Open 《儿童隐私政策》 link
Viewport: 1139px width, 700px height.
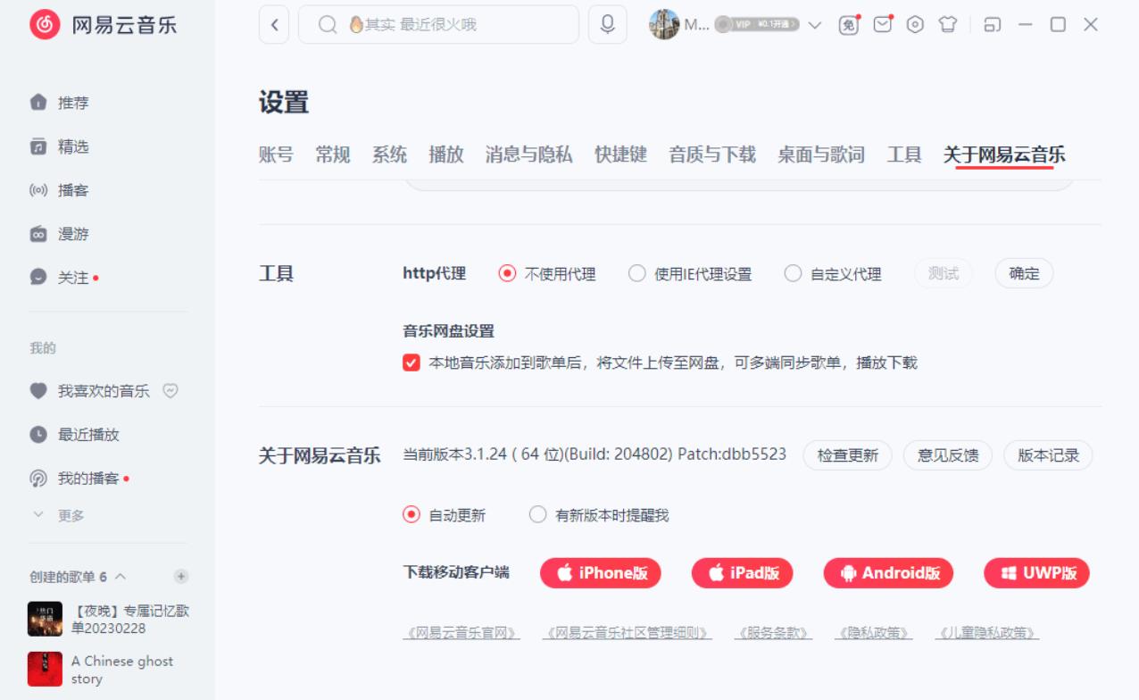click(987, 632)
